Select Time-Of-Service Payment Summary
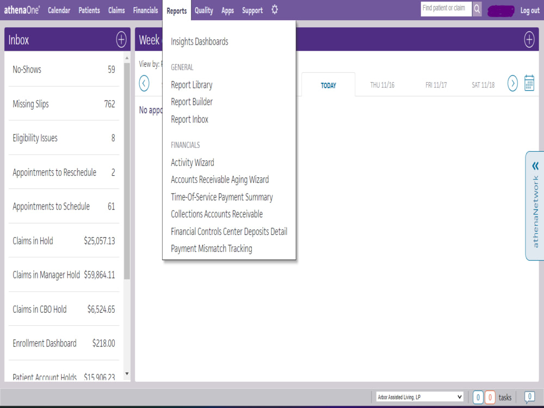The height and width of the screenshot is (408, 544). (222, 197)
